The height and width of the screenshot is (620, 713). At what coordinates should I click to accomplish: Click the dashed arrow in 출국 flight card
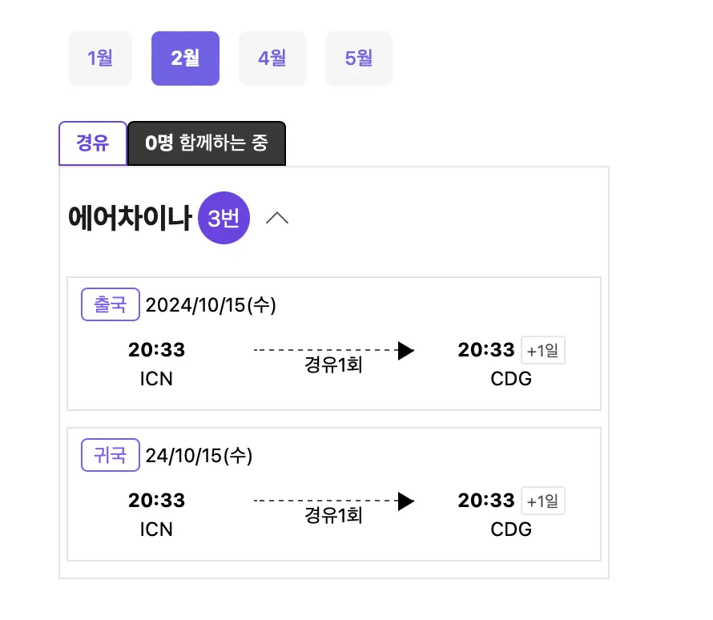pos(333,350)
